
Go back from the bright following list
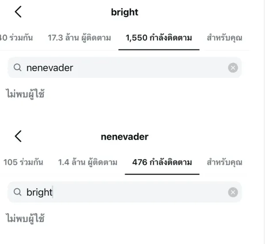point(18,12)
